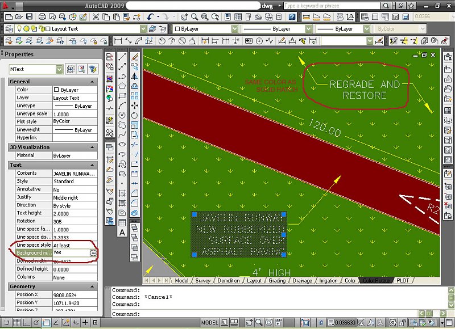
Task: Select the Polygon draw tool
Action: [x=122, y=86]
